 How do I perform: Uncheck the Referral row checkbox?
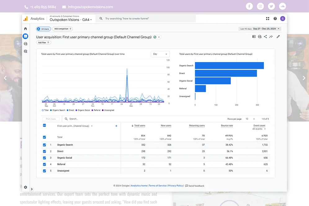pos(44,164)
